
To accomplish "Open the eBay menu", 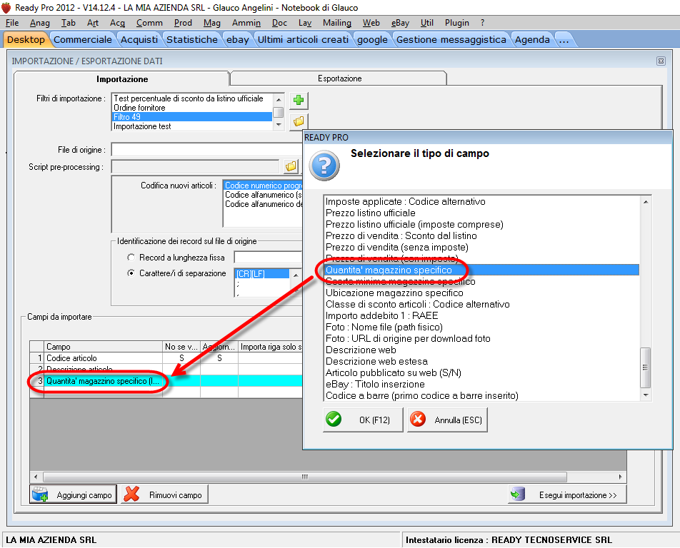I will point(400,23).
